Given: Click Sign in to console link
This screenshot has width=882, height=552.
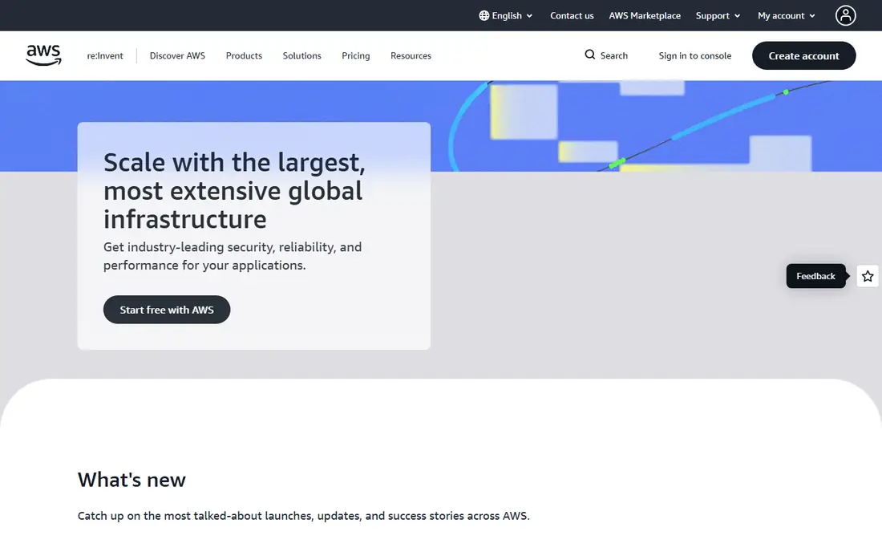Looking at the screenshot, I should tap(694, 55).
